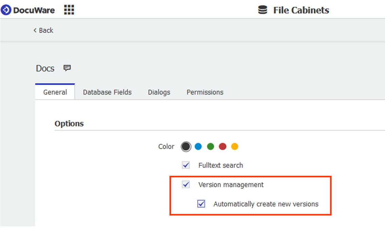Image resolution: width=385 pixels, height=228 pixels.
Task: Choose the green cabinet color
Action: point(210,146)
